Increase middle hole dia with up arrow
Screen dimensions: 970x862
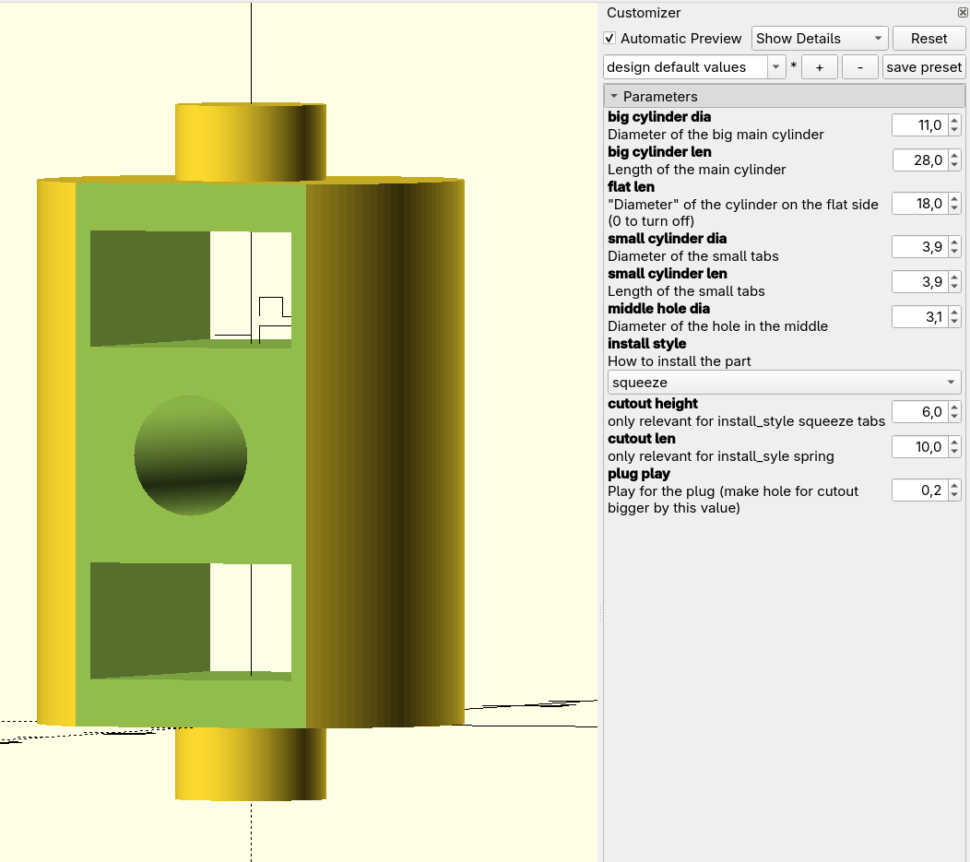pyautogui.click(x=954, y=313)
